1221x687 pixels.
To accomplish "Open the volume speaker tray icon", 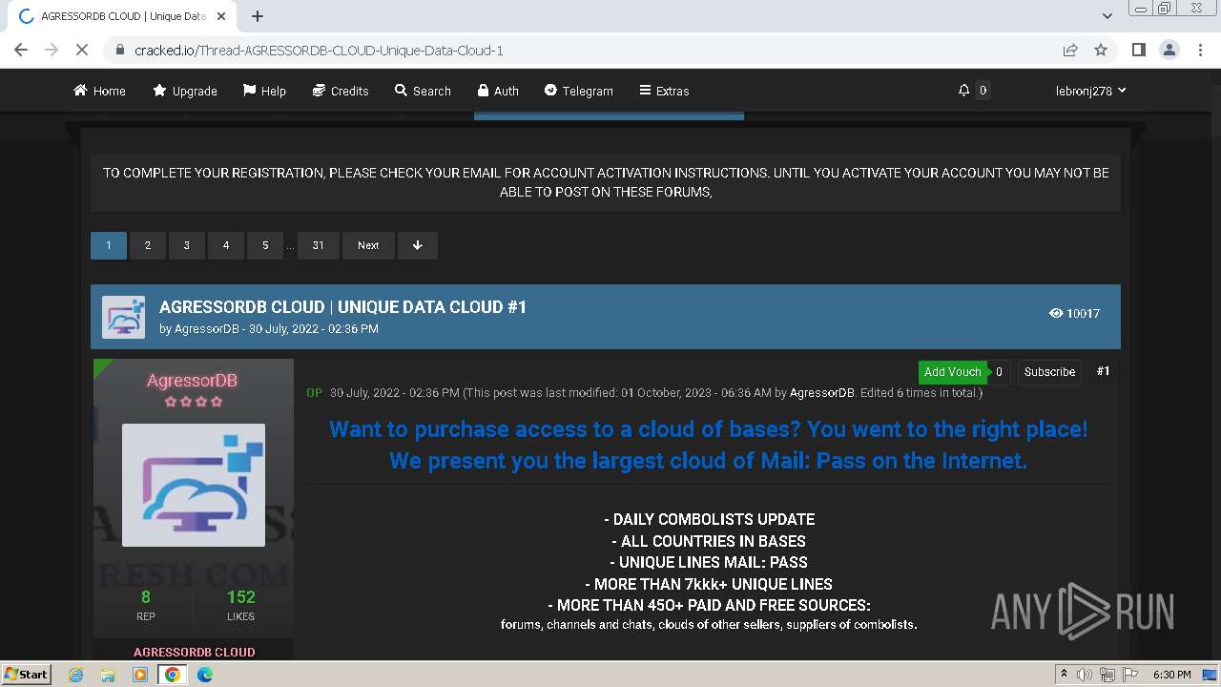I will pos(1085,675).
